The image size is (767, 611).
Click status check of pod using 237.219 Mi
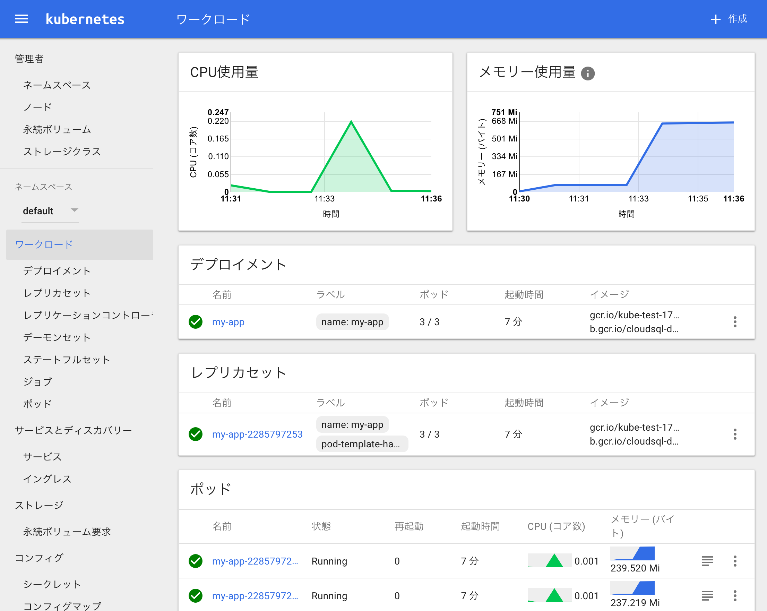tap(196, 596)
